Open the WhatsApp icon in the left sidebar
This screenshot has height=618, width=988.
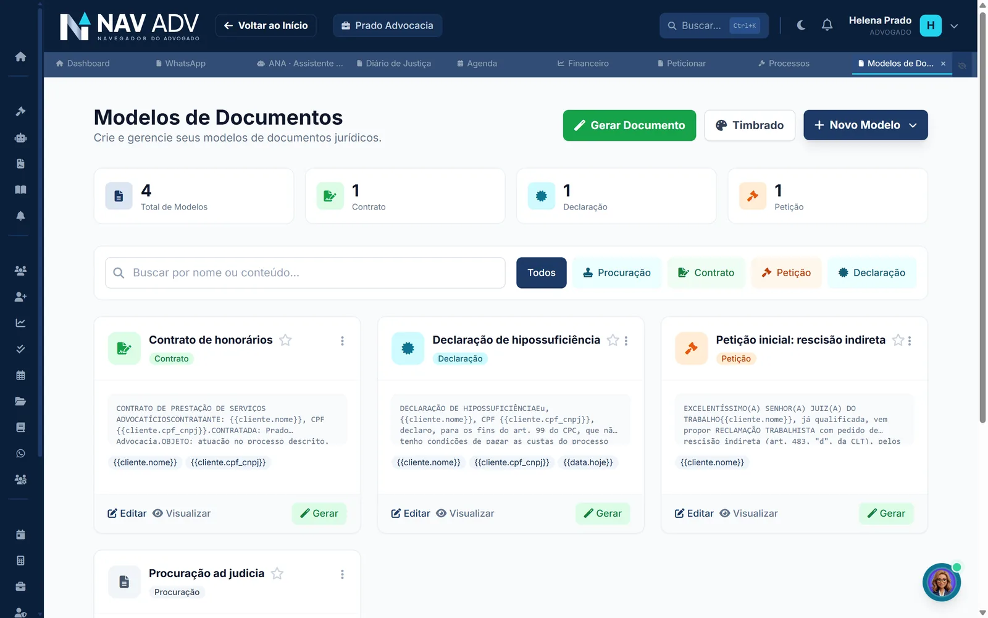pyautogui.click(x=20, y=454)
